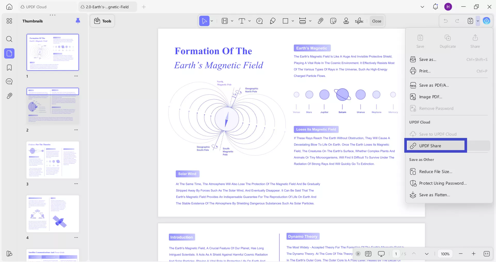Image resolution: width=496 pixels, height=262 pixels.
Task: Open the attachment paperclip tool in toolbar
Action: (x=320, y=21)
